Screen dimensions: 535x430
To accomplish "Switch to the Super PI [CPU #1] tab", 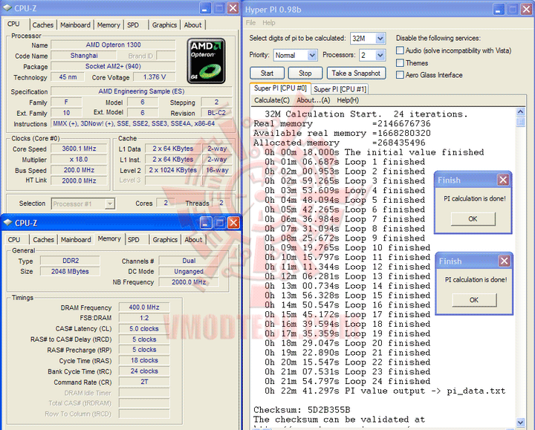I will pyautogui.click(x=340, y=89).
